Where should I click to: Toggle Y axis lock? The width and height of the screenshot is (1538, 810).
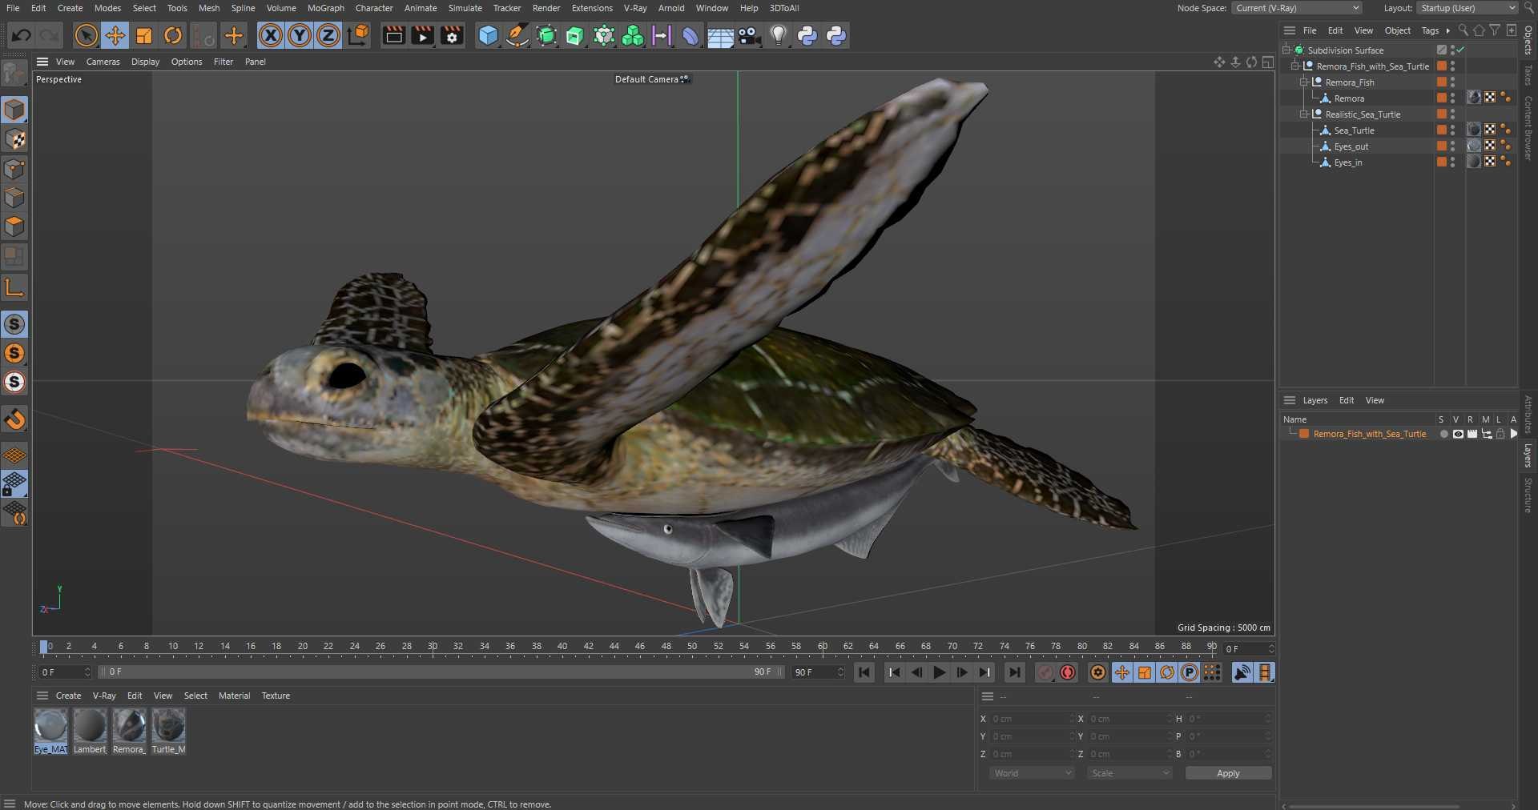pyautogui.click(x=300, y=35)
